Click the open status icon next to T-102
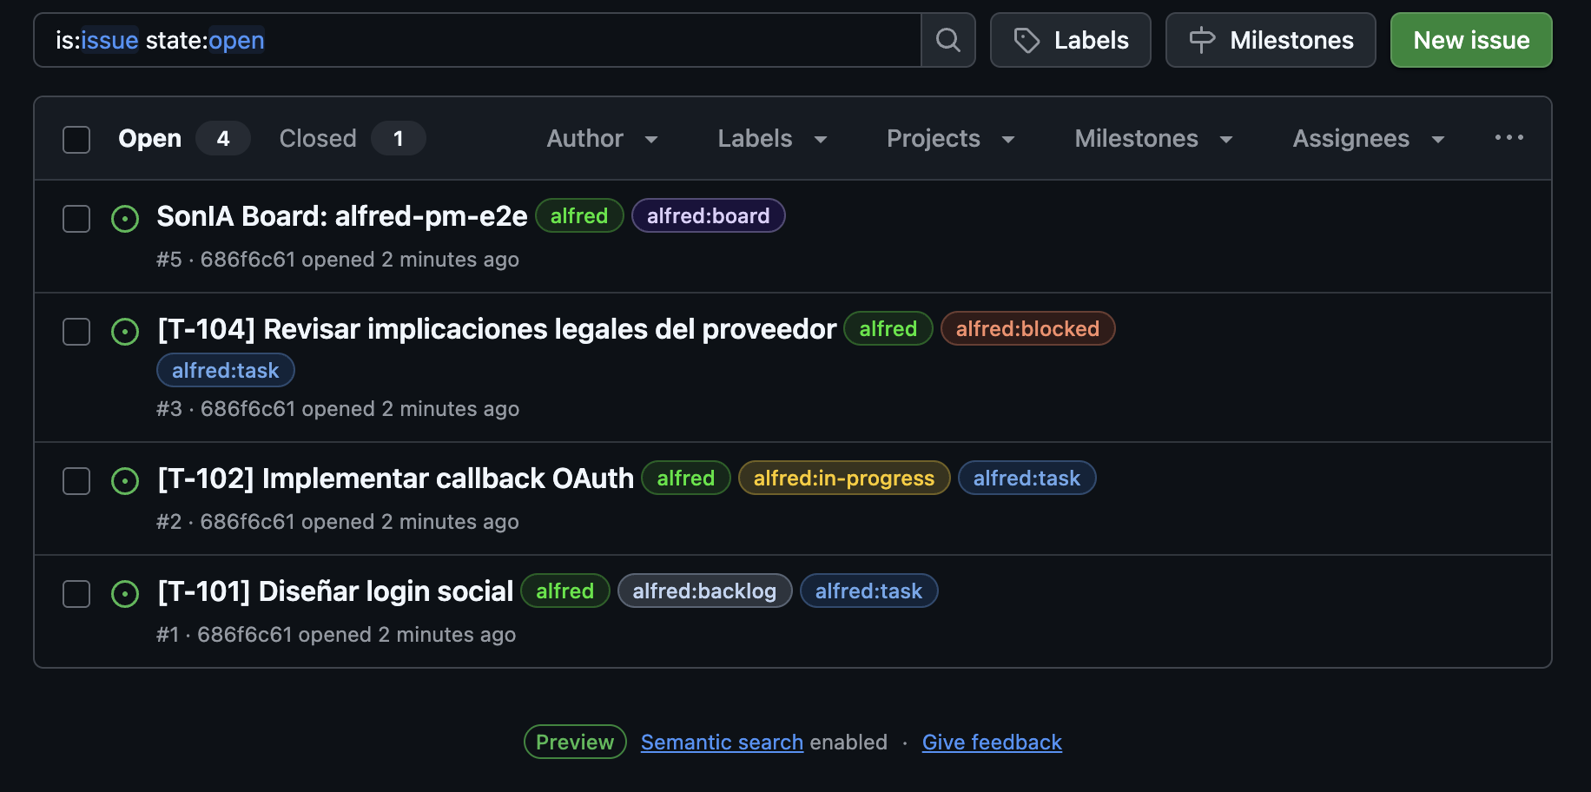Image resolution: width=1591 pixels, height=792 pixels. coord(125,480)
